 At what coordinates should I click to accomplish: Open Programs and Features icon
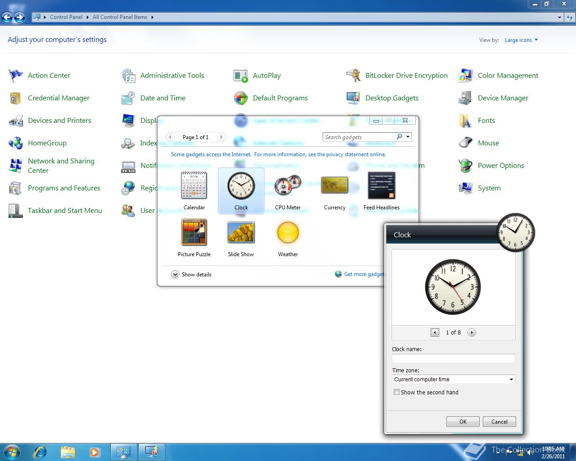[16, 188]
